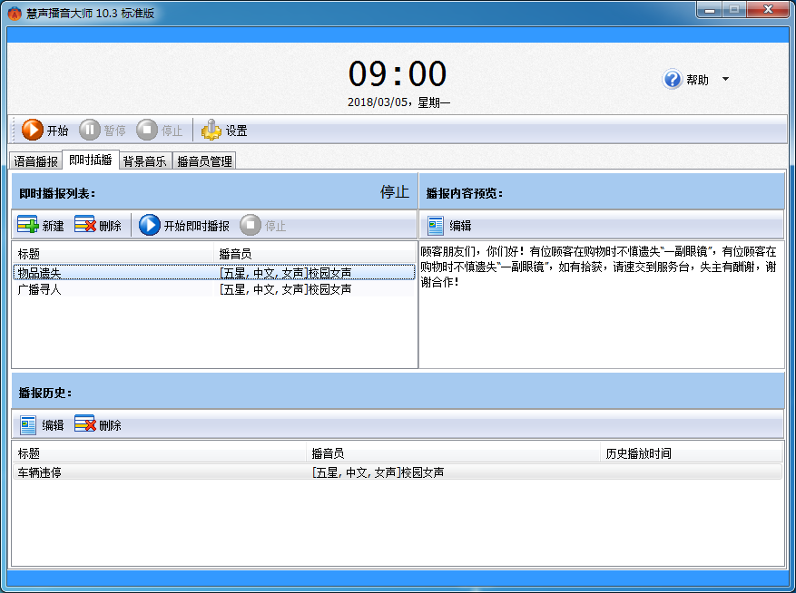The image size is (796, 593).
Task: Switch to the 语音播报 tab
Action: (35, 161)
